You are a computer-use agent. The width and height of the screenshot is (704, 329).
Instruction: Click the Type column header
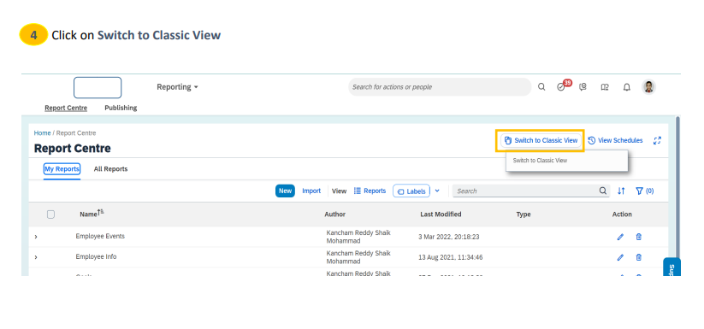point(523,214)
